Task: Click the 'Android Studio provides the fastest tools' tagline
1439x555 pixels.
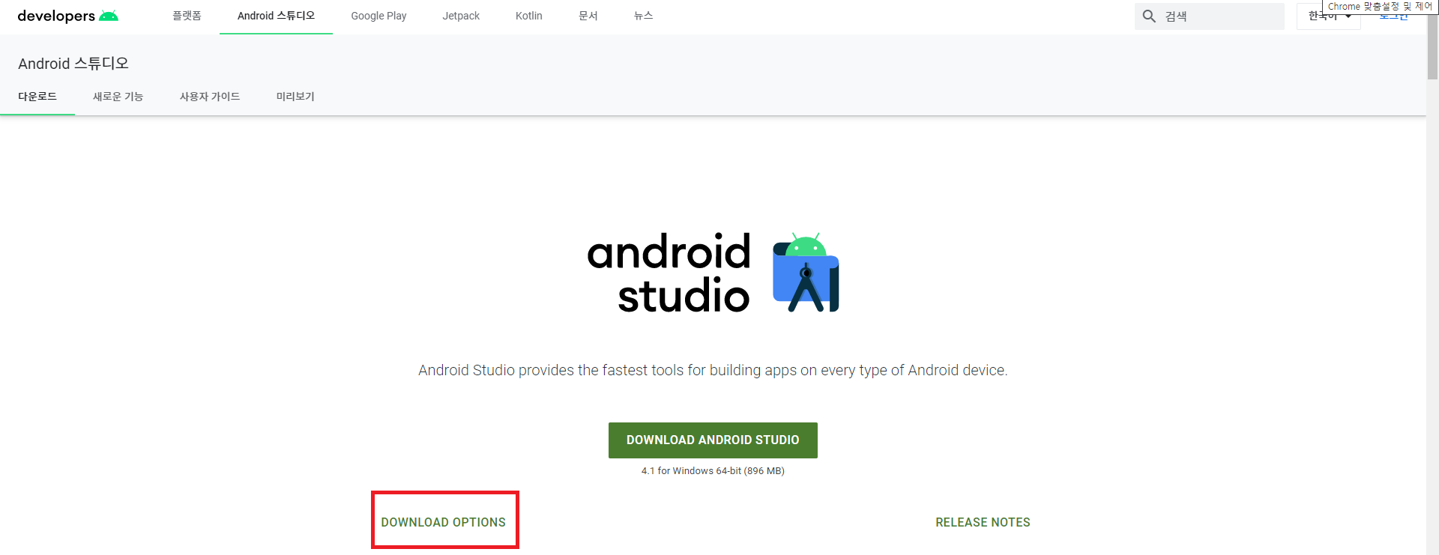Action: tap(713, 370)
